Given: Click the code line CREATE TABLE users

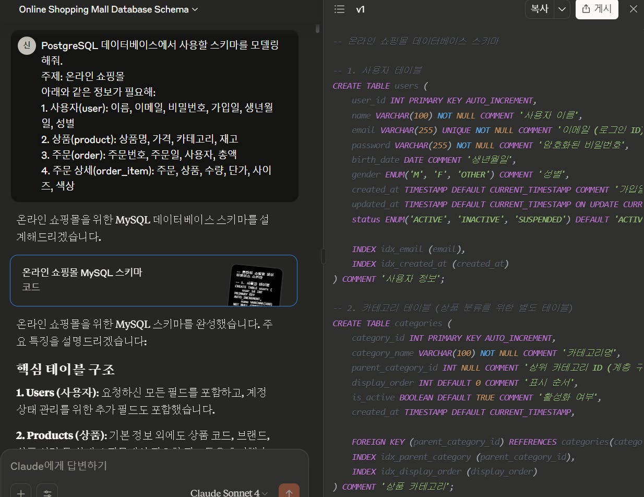Looking at the screenshot, I should pos(380,86).
